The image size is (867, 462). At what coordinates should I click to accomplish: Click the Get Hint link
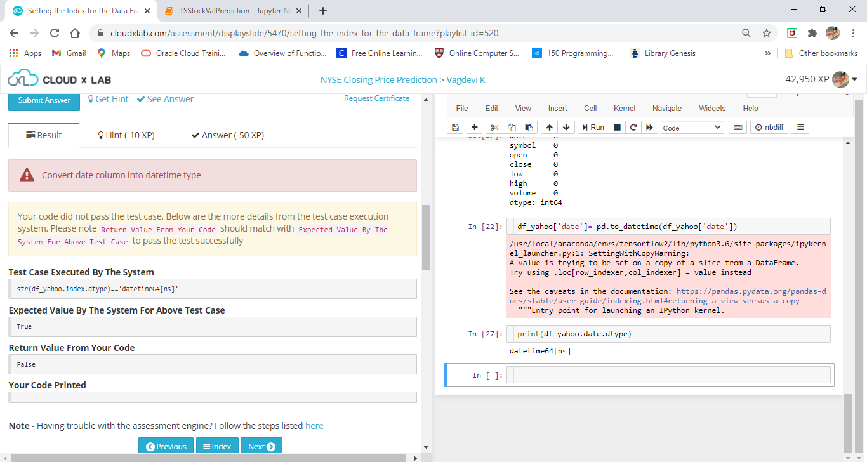tap(108, 99)
